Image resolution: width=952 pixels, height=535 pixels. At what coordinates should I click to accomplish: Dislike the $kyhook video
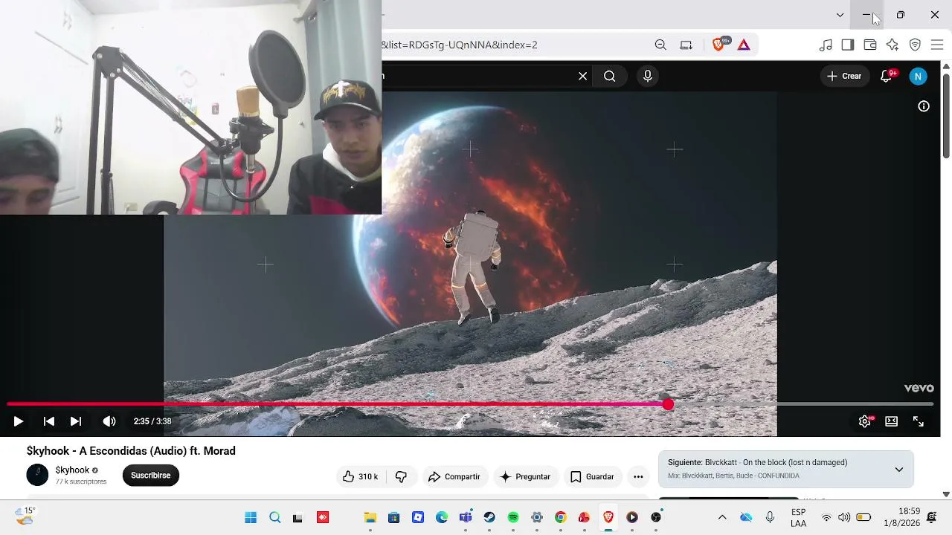pos(401,476)
